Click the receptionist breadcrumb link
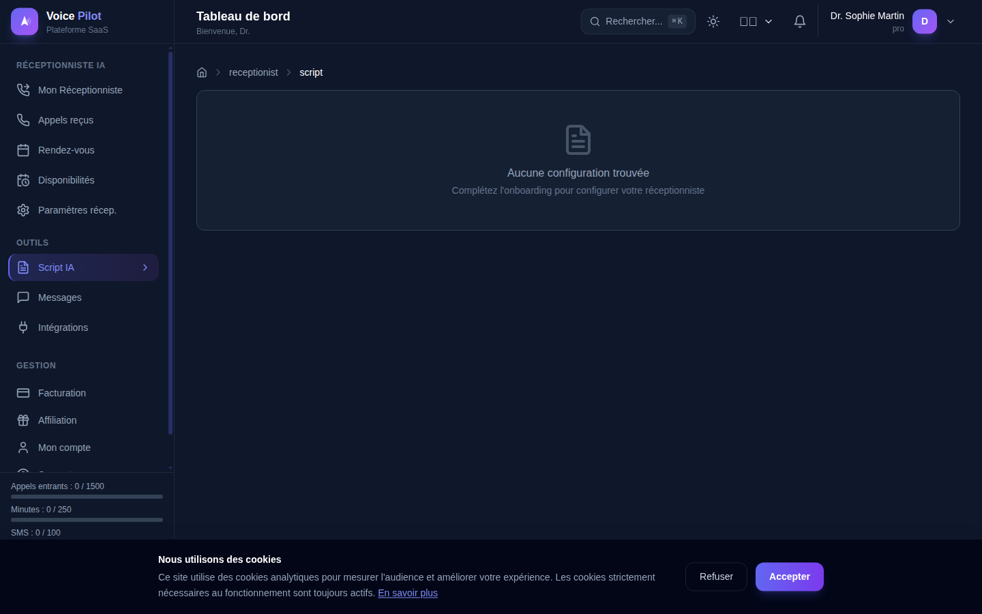982x614 pixels. [x=254, y=72]
